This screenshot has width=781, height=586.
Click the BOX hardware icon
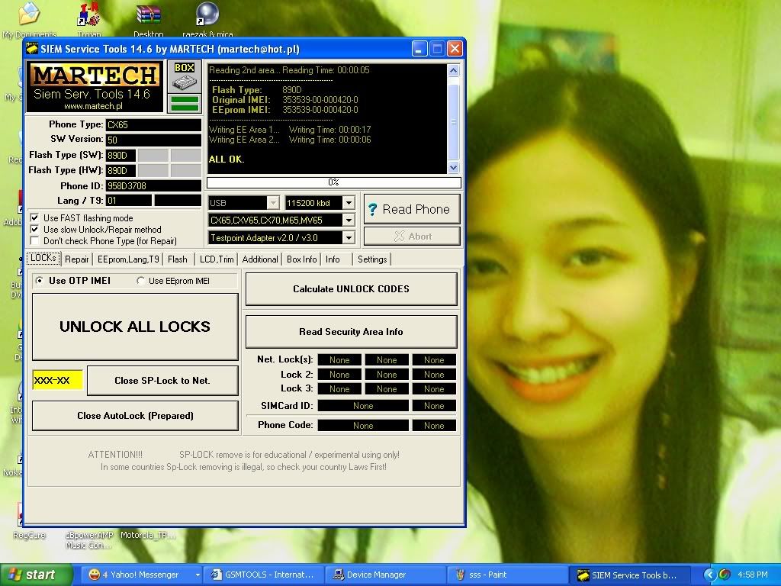(185, 77)
